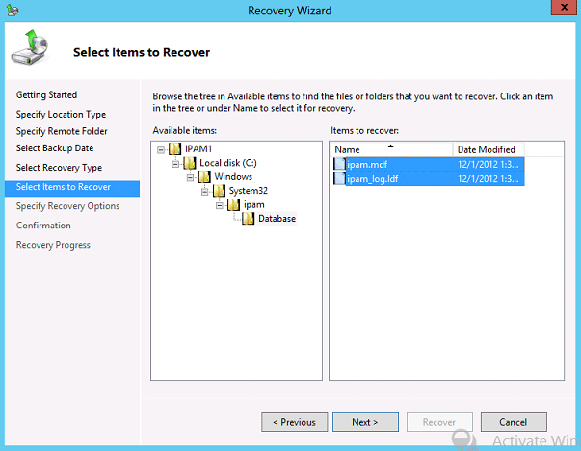Click the IPAM1 server folder icon
Viewport: 581px width, 451px height.
click(175, 149)
